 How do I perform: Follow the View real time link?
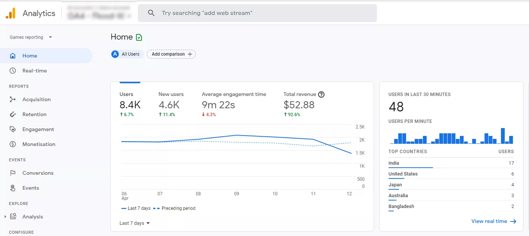coord(494,221)
